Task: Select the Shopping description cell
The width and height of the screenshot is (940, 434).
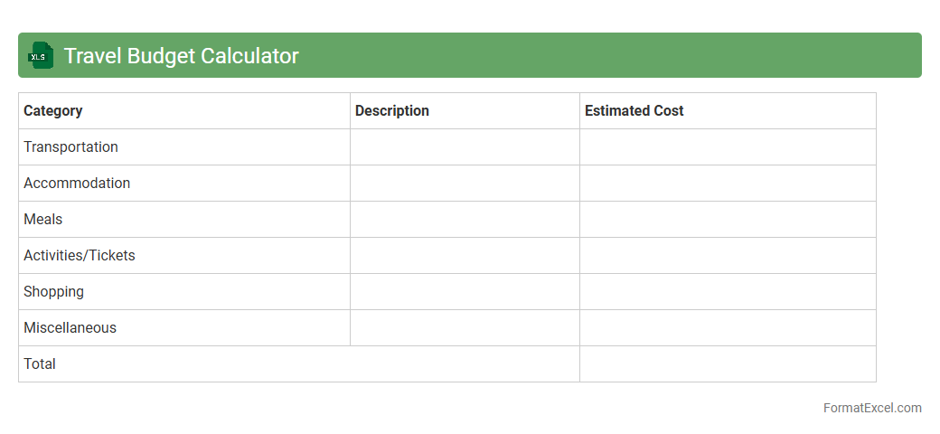Action: (x=465, y=291)
